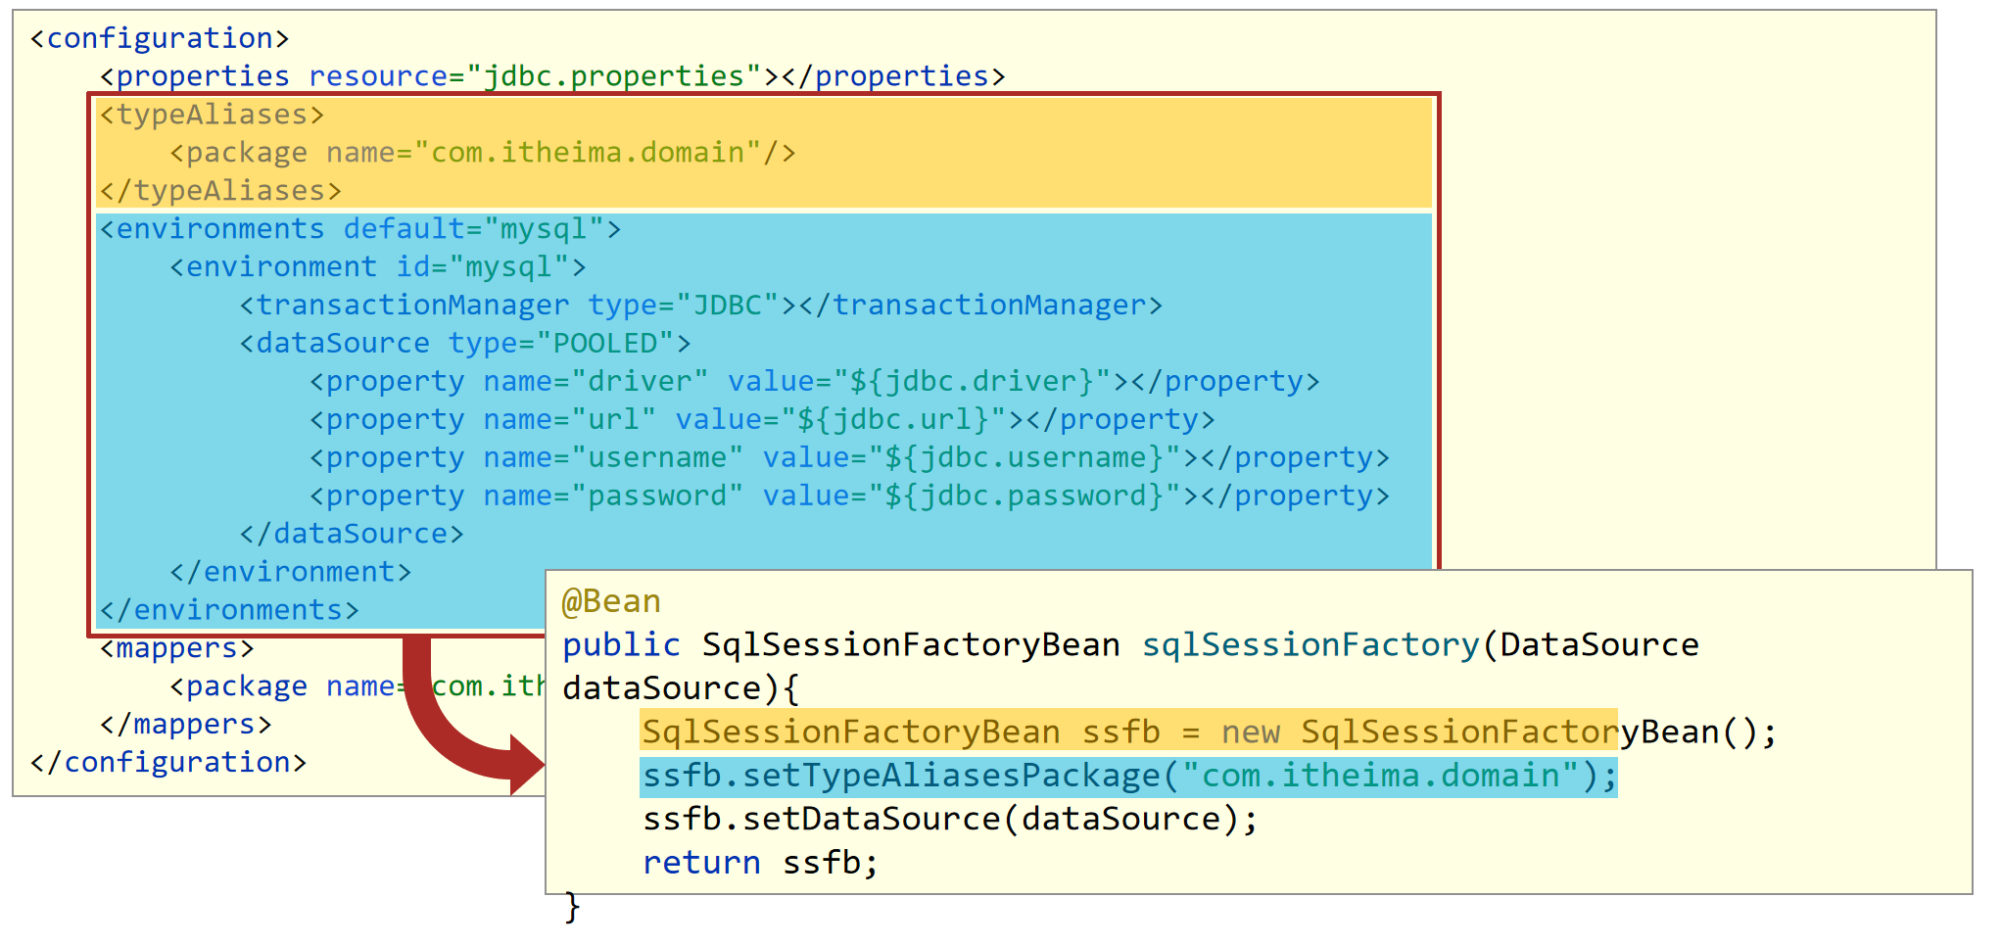This screenshot has width=2001, height=945.
Task: Click the opening mappers tag
Action: tap(176, 648)
